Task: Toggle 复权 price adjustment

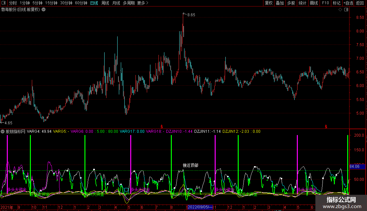Action: (269, 3)
